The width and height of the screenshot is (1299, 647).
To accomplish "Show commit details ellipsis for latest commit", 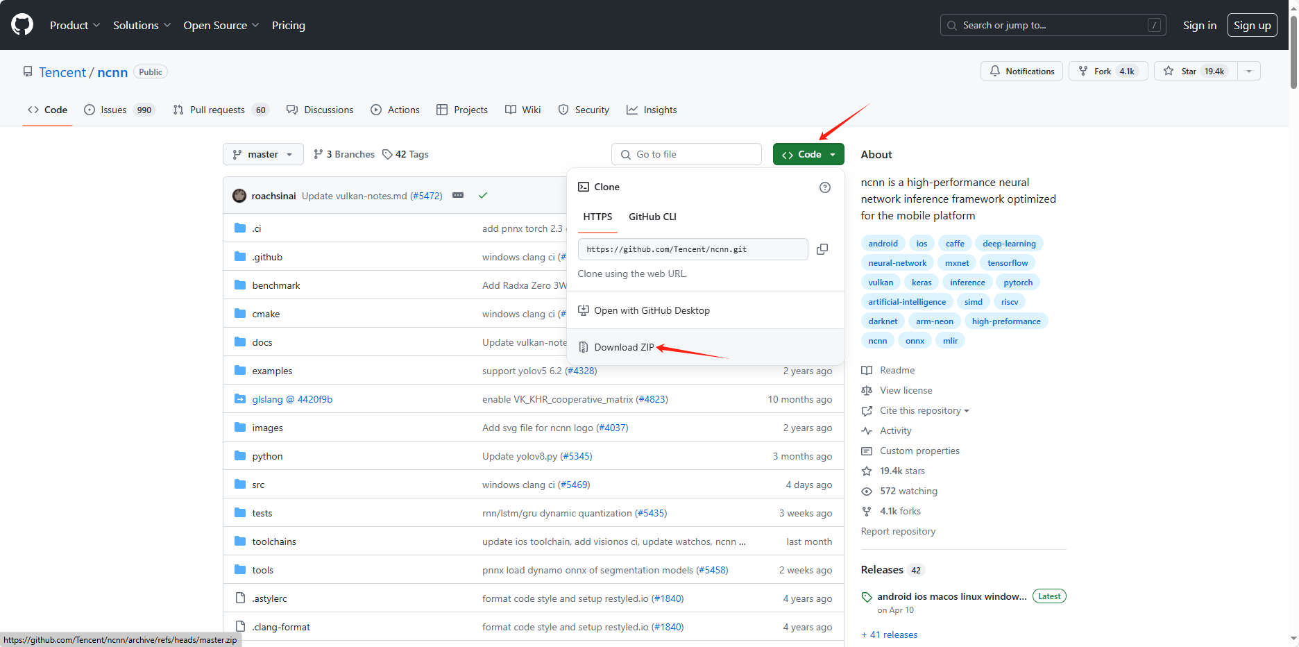I will pos(458,196).
